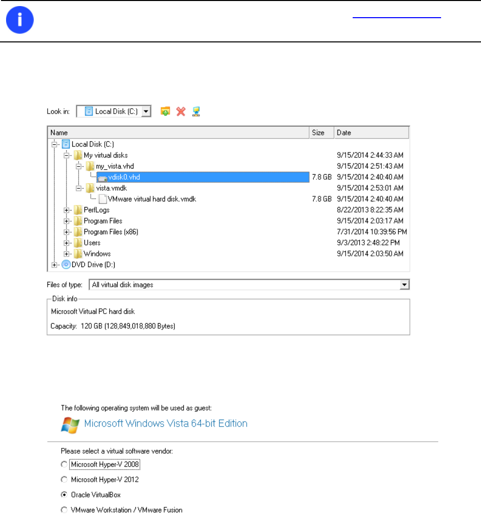
Task: Select the Program Files (x86) folder name
Action: [111, 232]
